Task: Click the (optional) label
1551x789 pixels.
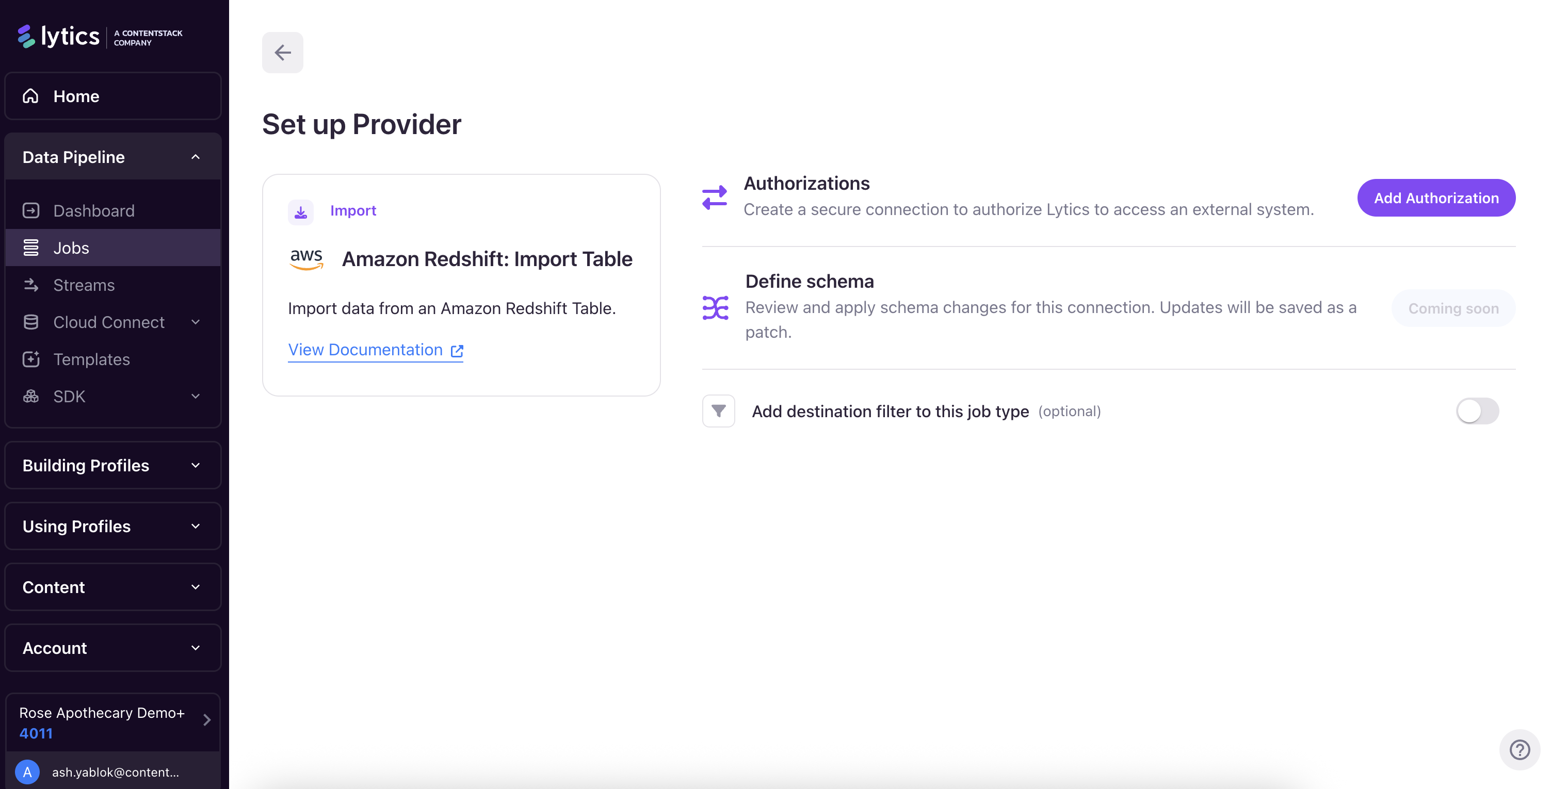Action: point(1069,412)
